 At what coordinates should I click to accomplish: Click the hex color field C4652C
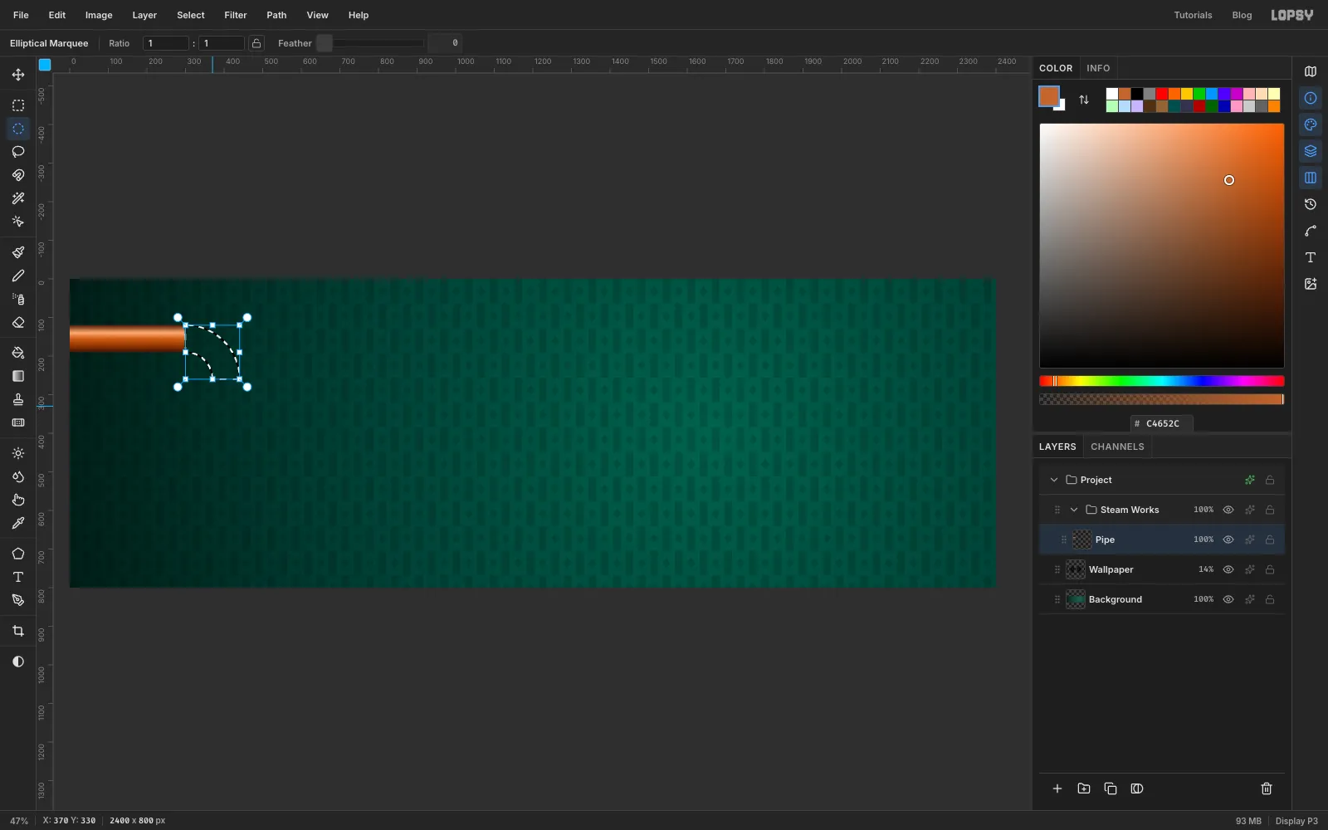pos(1162,423)
